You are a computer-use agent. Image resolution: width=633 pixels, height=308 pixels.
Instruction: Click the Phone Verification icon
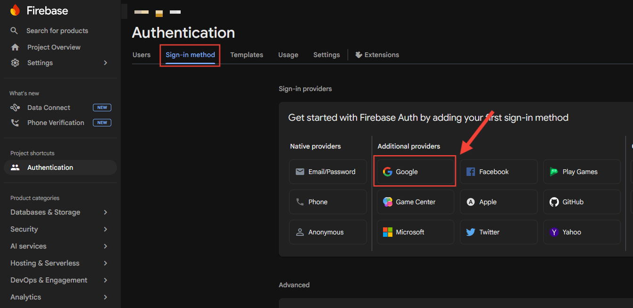15,123
